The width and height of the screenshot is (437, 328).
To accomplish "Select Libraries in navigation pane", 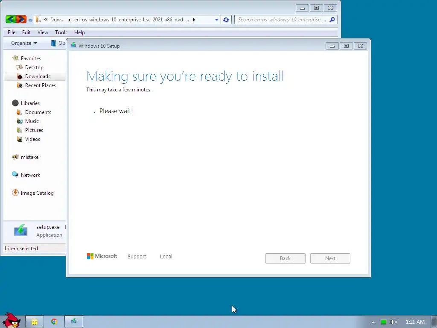I will tap(30, 103).
